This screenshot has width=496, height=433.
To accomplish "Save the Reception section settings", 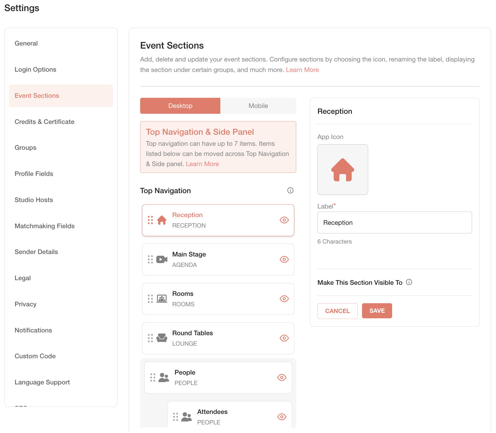I will coord(377,311).
